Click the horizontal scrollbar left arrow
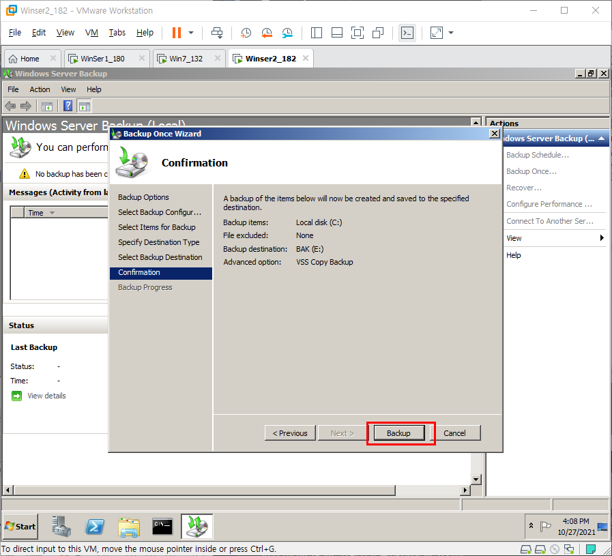The image size is (612, 556). [8, 490]
